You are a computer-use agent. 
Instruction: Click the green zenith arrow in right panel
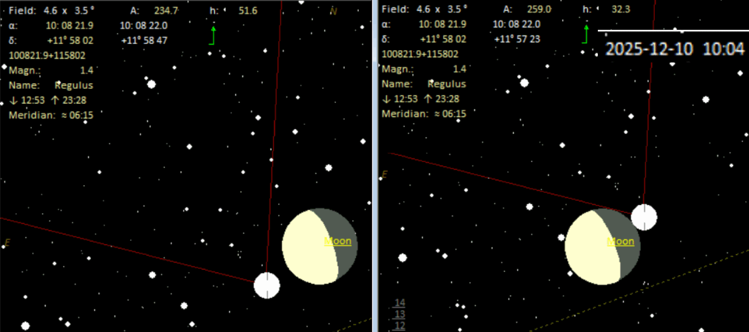[585, 34]
